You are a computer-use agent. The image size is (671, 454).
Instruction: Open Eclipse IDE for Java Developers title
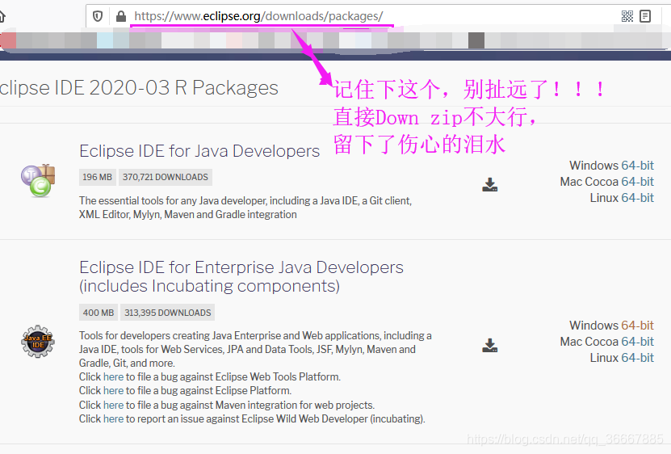tap(199, 151)
